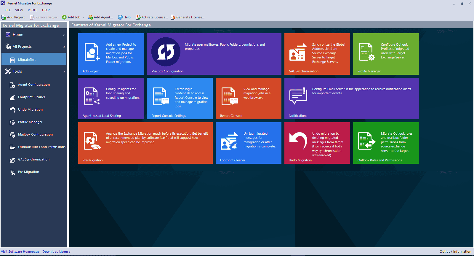Click the All Projects stacked pages icon
474x256 pixels.
tap(8, 46)
